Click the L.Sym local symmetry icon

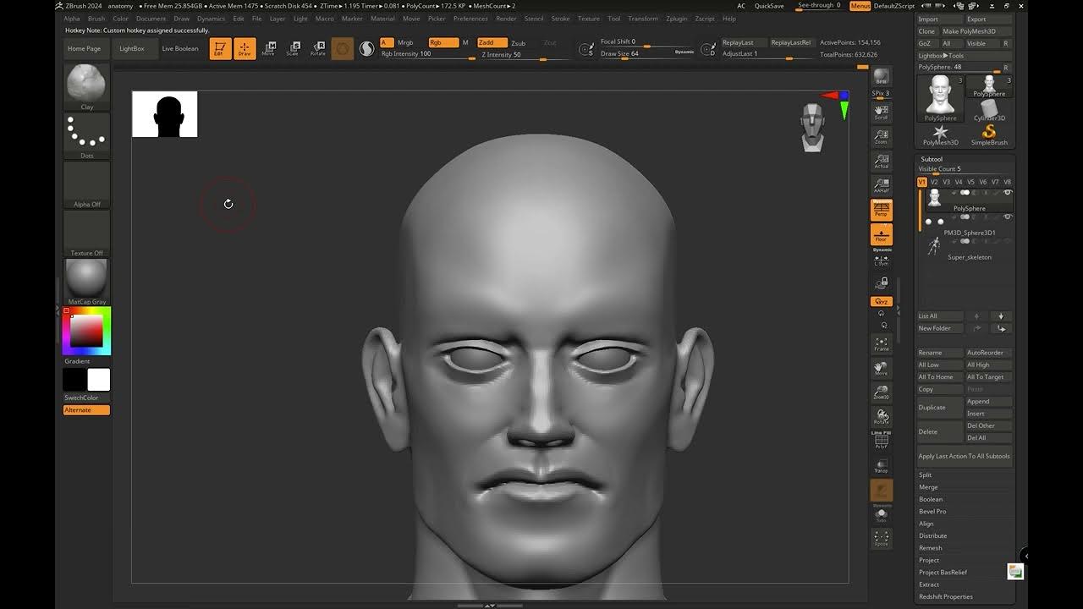[x=882, y=261]
